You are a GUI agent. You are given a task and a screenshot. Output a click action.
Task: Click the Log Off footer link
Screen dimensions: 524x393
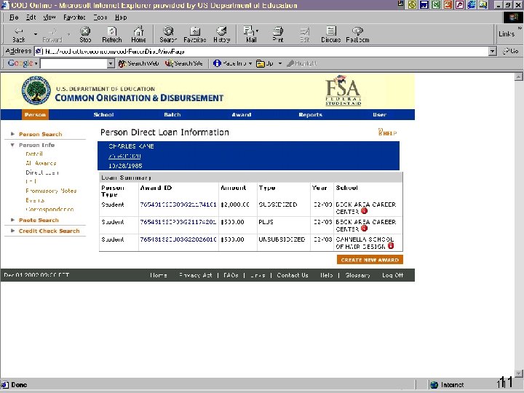click(393, 275)
